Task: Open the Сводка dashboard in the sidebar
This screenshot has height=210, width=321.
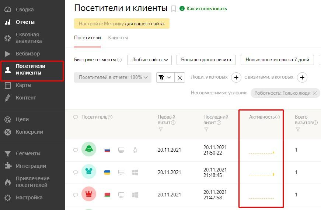Action: 20,10
